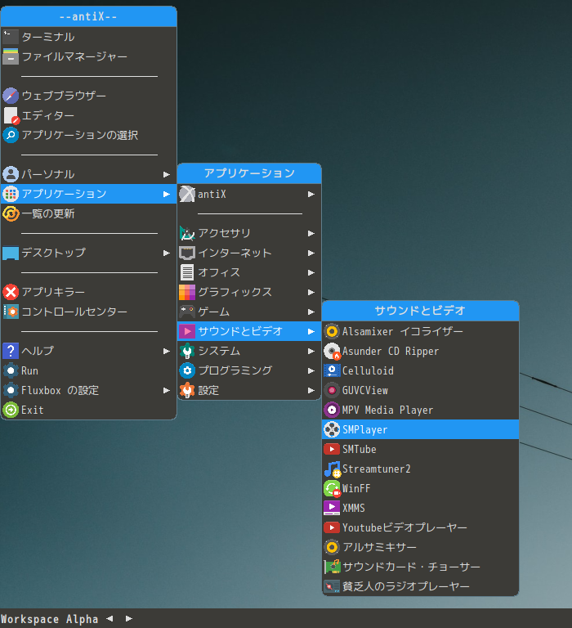Expand the グラフィックス submenu arrow
572x628 pixels.
[311, 293]
